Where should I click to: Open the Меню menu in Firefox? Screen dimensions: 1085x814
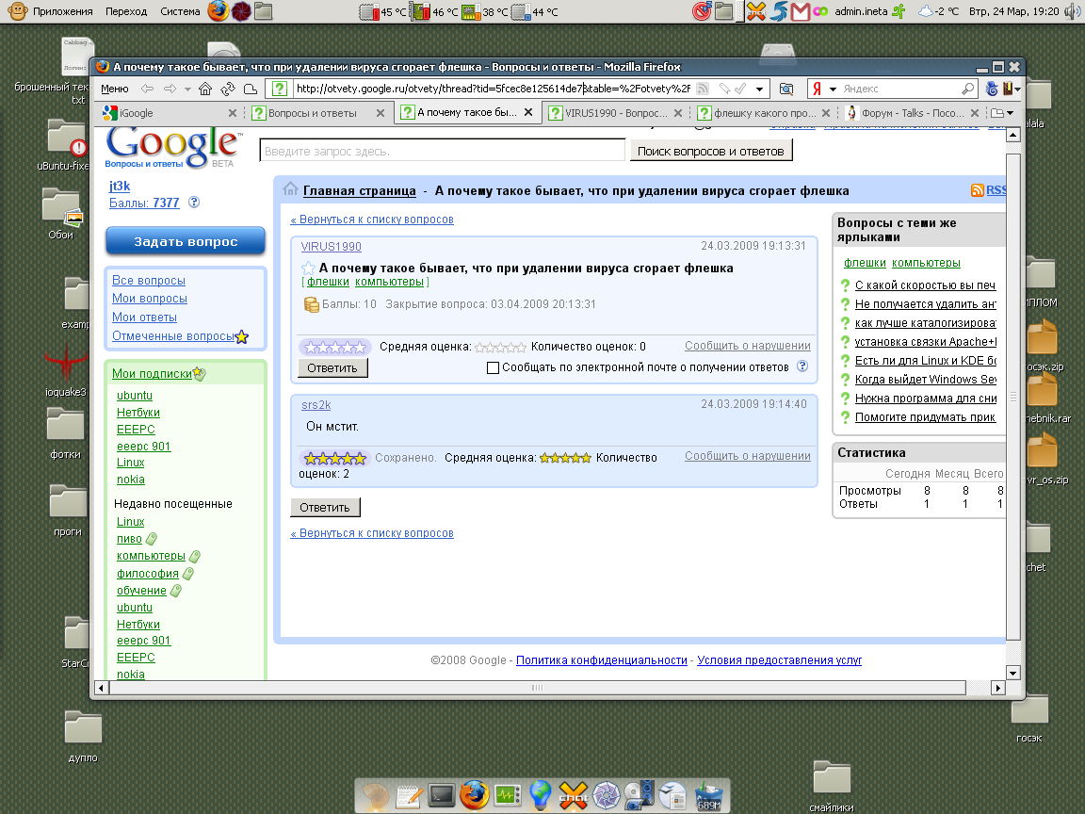114,89
